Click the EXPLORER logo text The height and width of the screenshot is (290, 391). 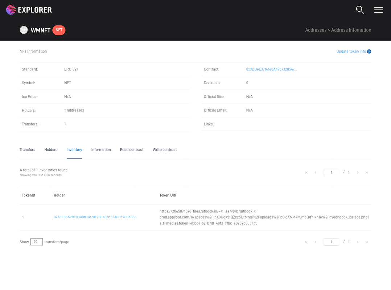(x=35, y=10)
